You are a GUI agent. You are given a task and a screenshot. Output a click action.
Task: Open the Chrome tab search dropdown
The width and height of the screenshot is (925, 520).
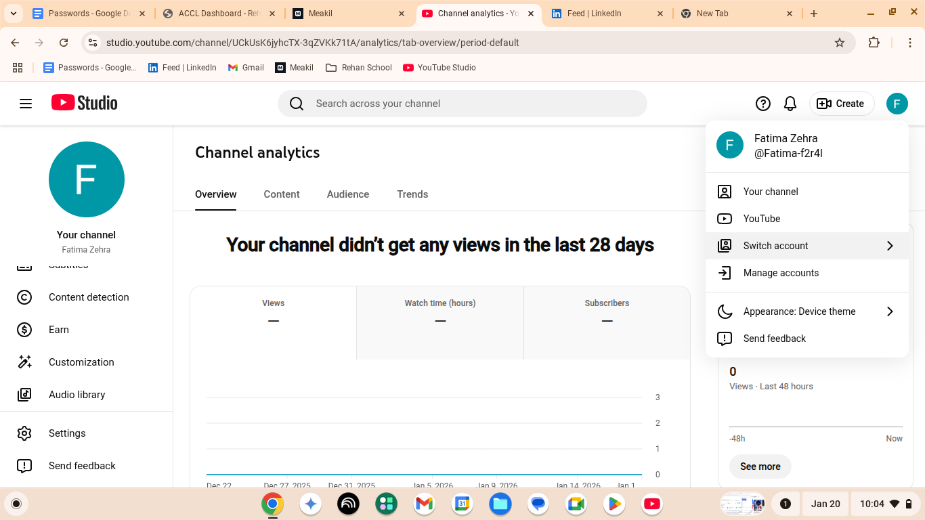click(13, 14)
